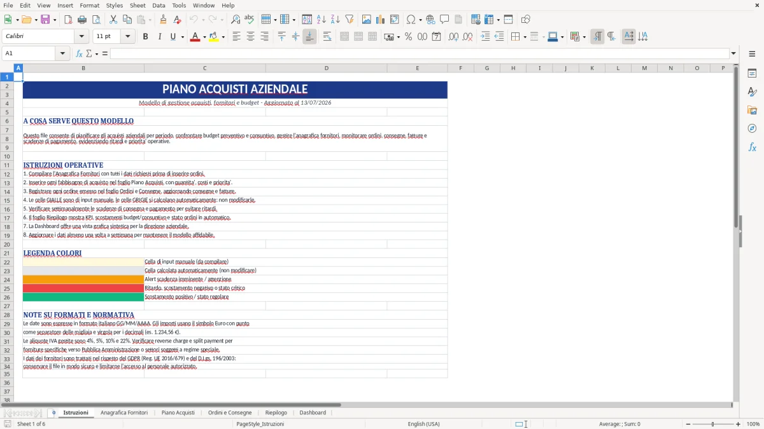Image resolution: width=764 pixels, height=429 pixels.
Task: Switch to the Anagrafica Fornitori sheet tab
Action: coord(124,412)
